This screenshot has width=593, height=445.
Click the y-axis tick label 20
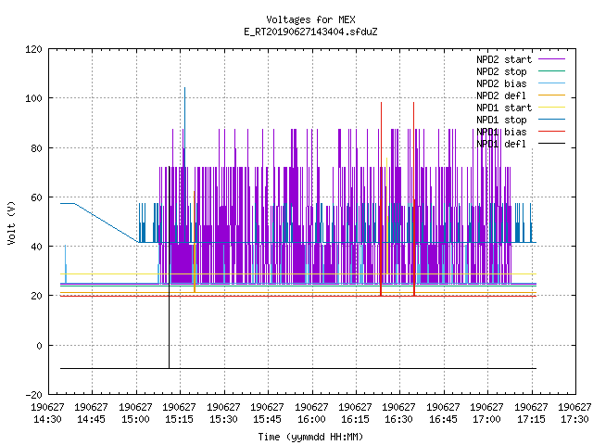pos(36,296)
